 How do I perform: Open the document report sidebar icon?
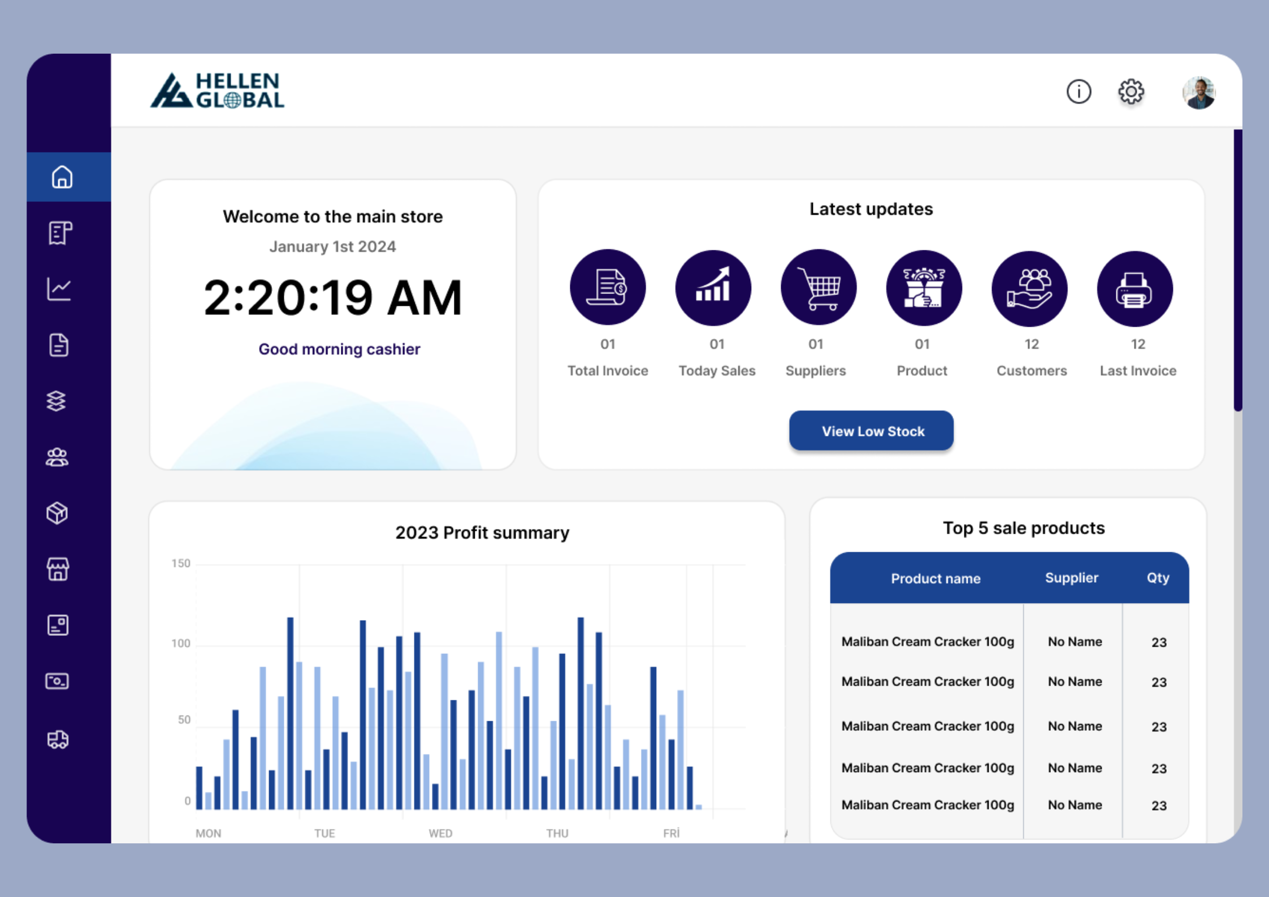[x=59, y=345]
